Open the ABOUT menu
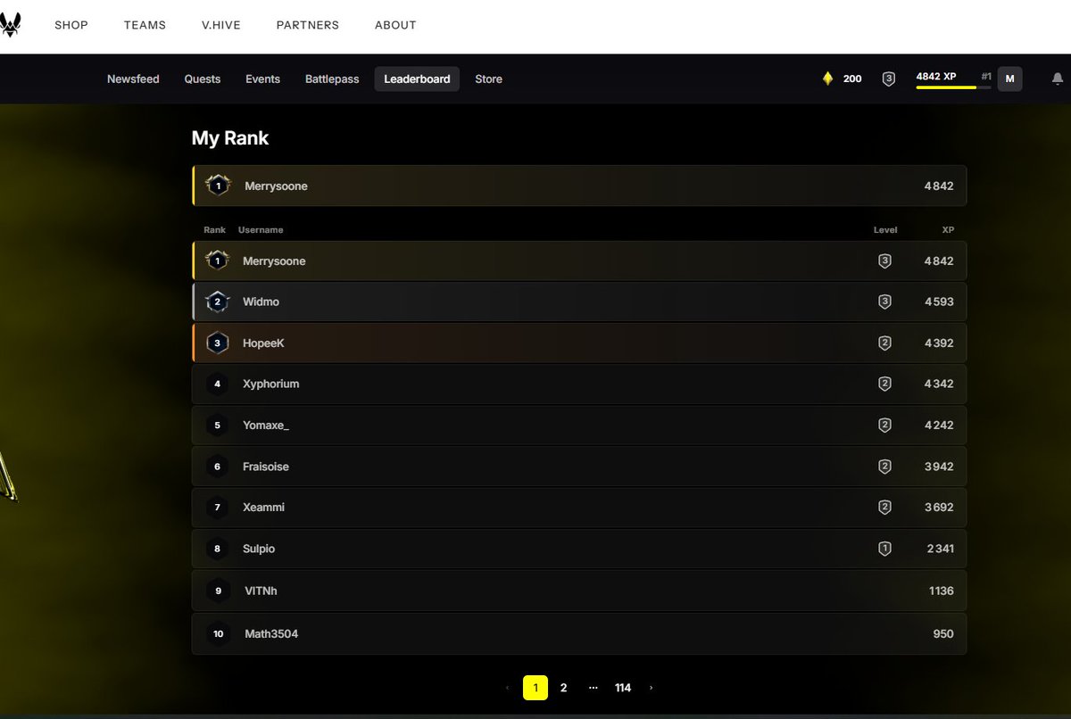The width and height of the screenshot is (1071, 719). click(x=395, y=25)
